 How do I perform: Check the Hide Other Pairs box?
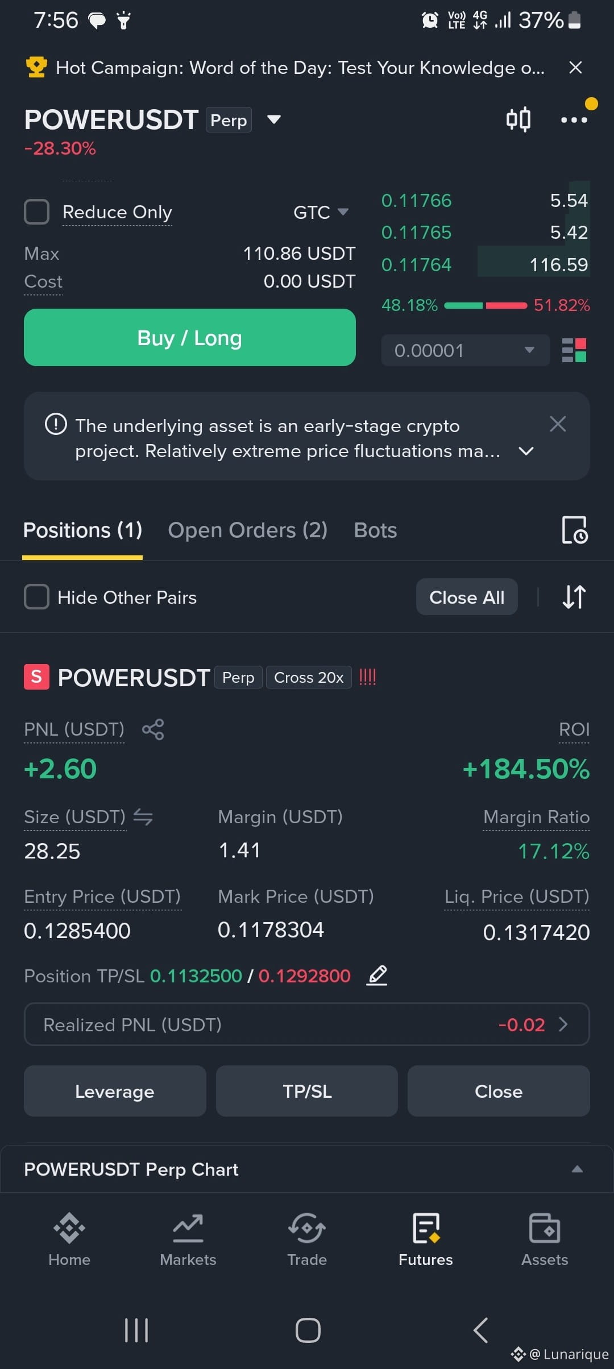(37, 597)
